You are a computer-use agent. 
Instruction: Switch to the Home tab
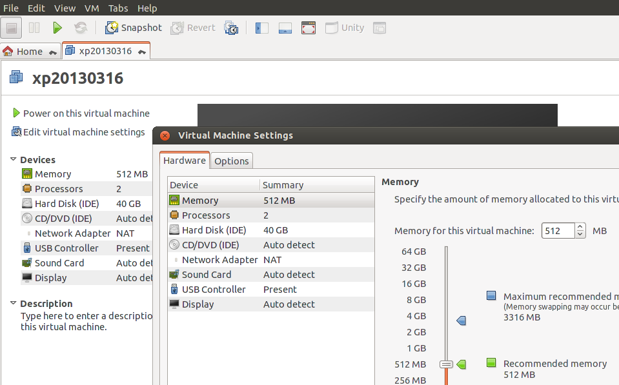[30, 52]
